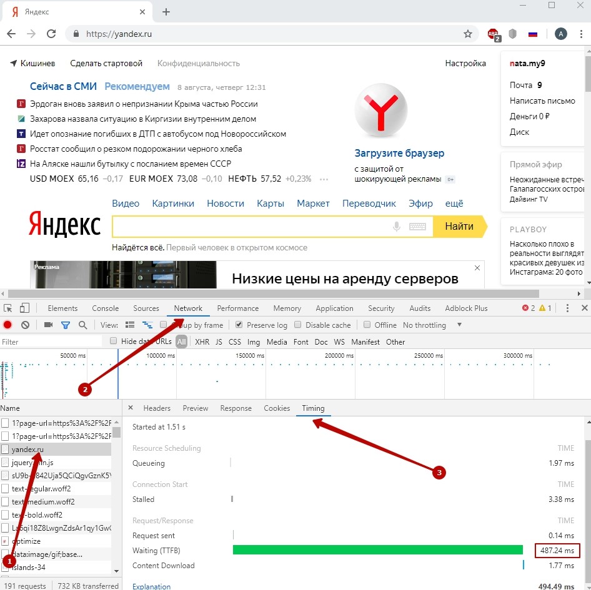Open the Загрузите браузер link
This screenshot has width=591, height=590.
399,154
